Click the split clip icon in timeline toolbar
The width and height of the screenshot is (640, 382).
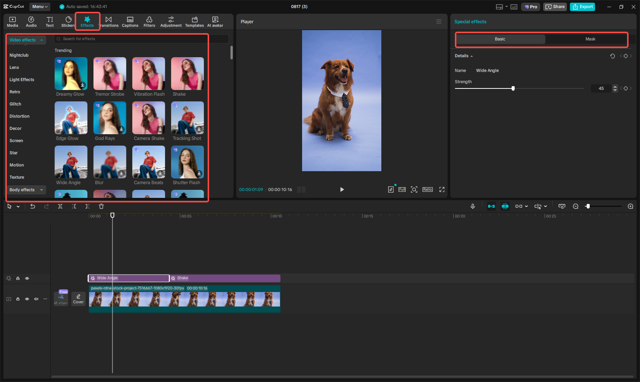(60, 206)
